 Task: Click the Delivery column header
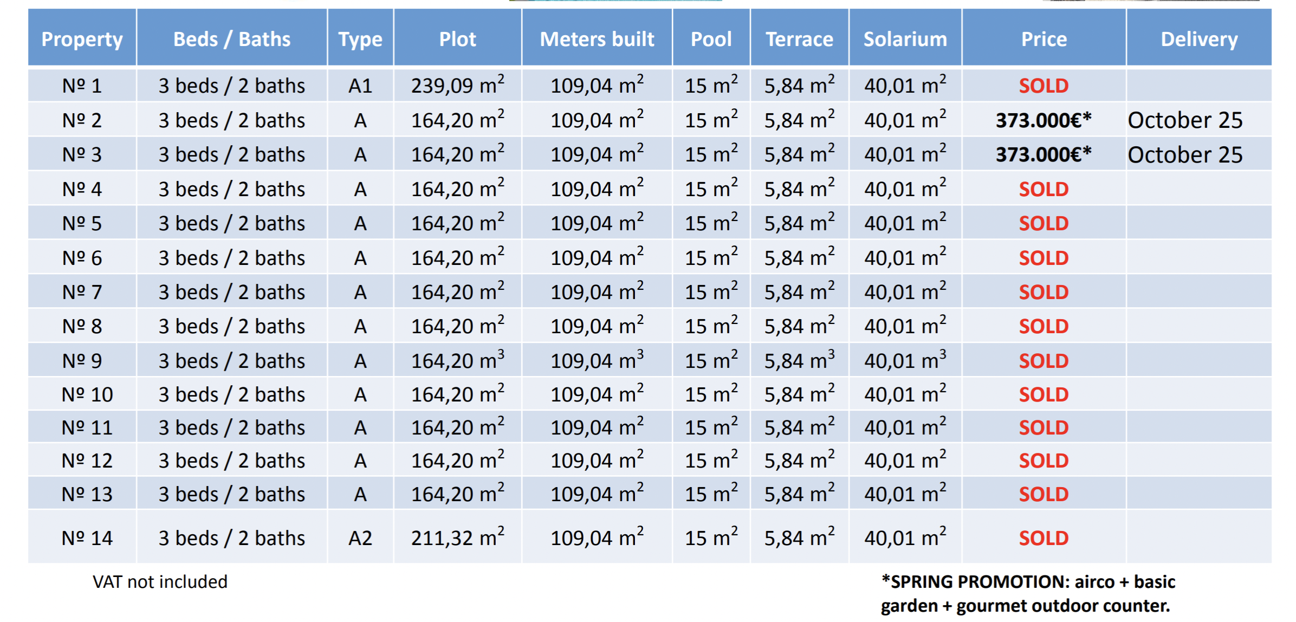point(1199,39)
